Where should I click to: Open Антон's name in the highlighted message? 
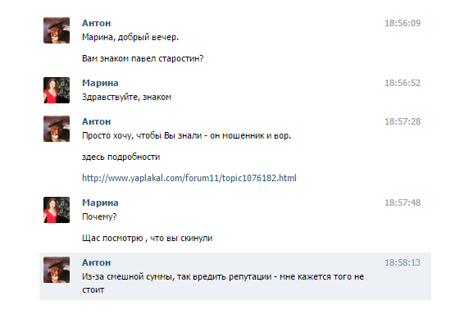[96, 262]
